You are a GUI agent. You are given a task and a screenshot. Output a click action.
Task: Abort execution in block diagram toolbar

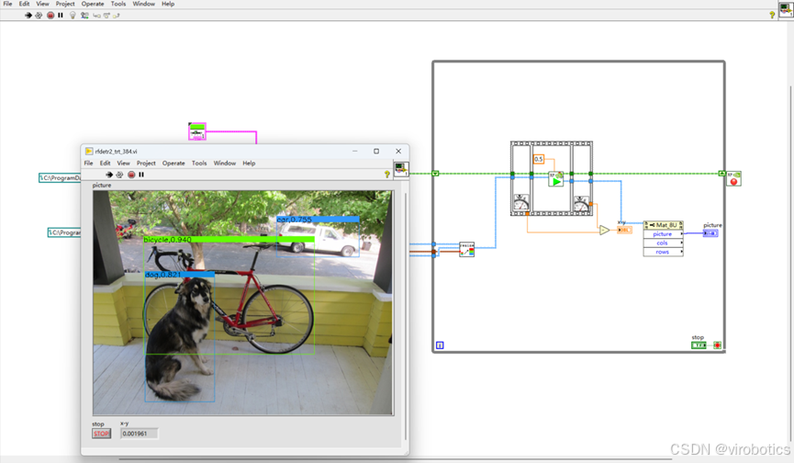tap(50, 16)
